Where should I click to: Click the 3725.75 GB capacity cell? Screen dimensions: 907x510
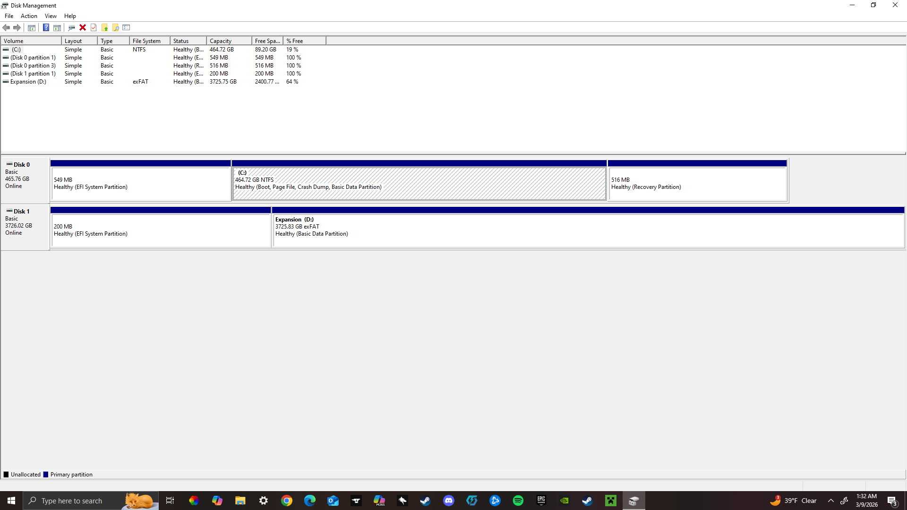[x=223, y=82]
